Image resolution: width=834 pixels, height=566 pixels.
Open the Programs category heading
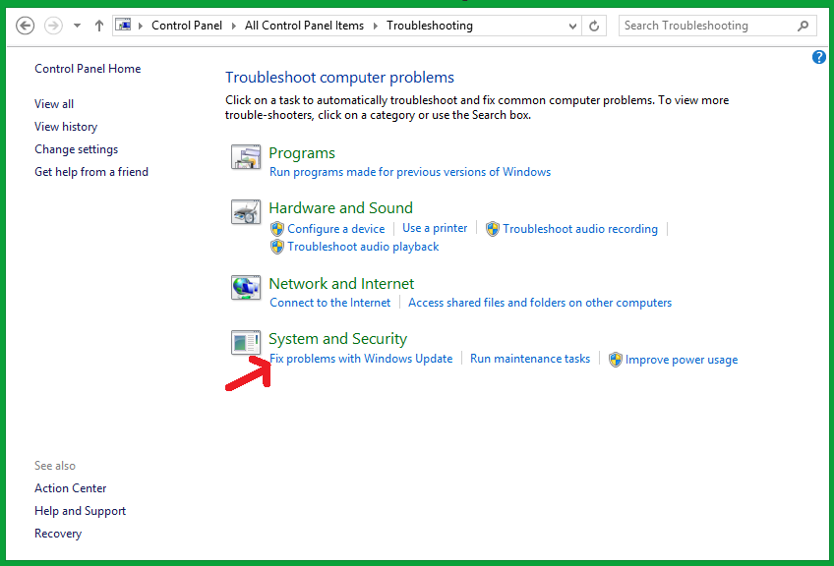pos(302,153)
